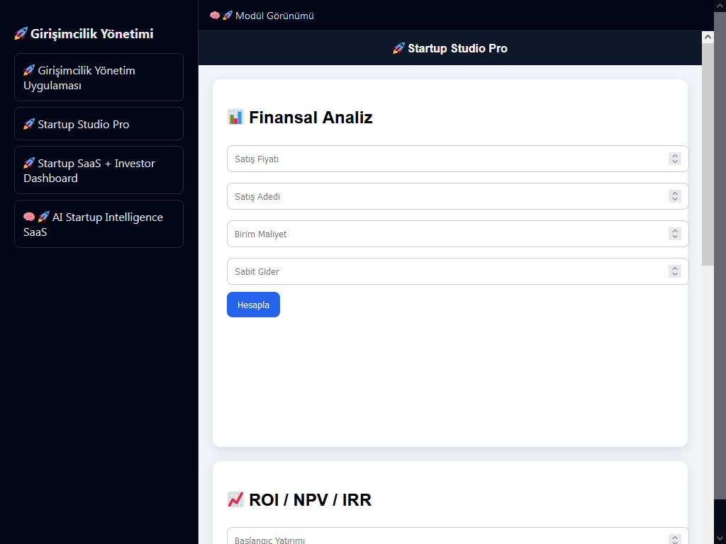Click the Başlangıç Yatırımı input field
Screen dimensions: 726x544
pyautogui.click(x=447, y=538)
